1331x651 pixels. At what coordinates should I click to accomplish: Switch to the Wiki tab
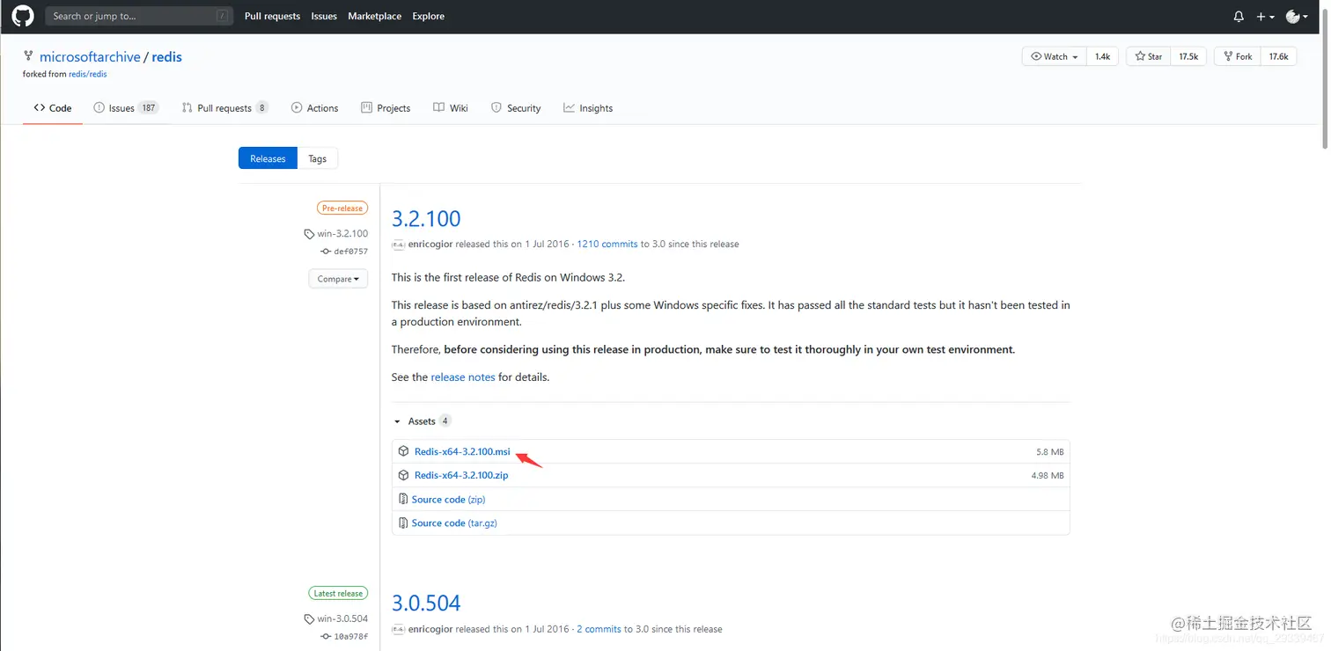(451, 108)
